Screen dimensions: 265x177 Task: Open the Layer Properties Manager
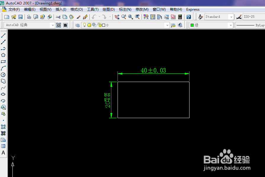(x=78, y=25)
